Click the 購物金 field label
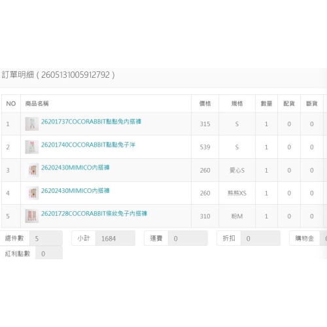This screenshot has height=327, width=327. tap(305, 238)
